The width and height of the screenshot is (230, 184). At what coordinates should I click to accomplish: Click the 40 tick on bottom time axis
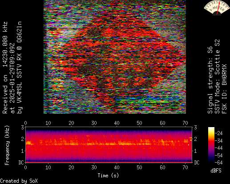[x=117, y=168]
